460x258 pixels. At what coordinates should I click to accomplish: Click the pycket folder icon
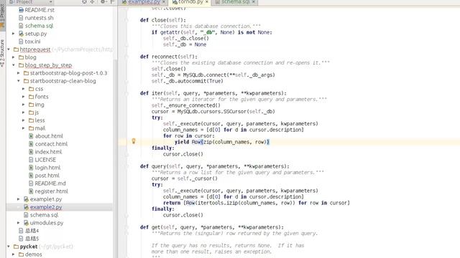coord(16,247)
